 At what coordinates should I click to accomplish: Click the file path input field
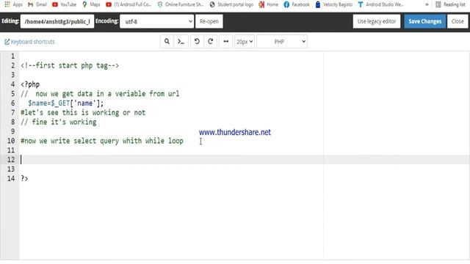pos(57,21)
